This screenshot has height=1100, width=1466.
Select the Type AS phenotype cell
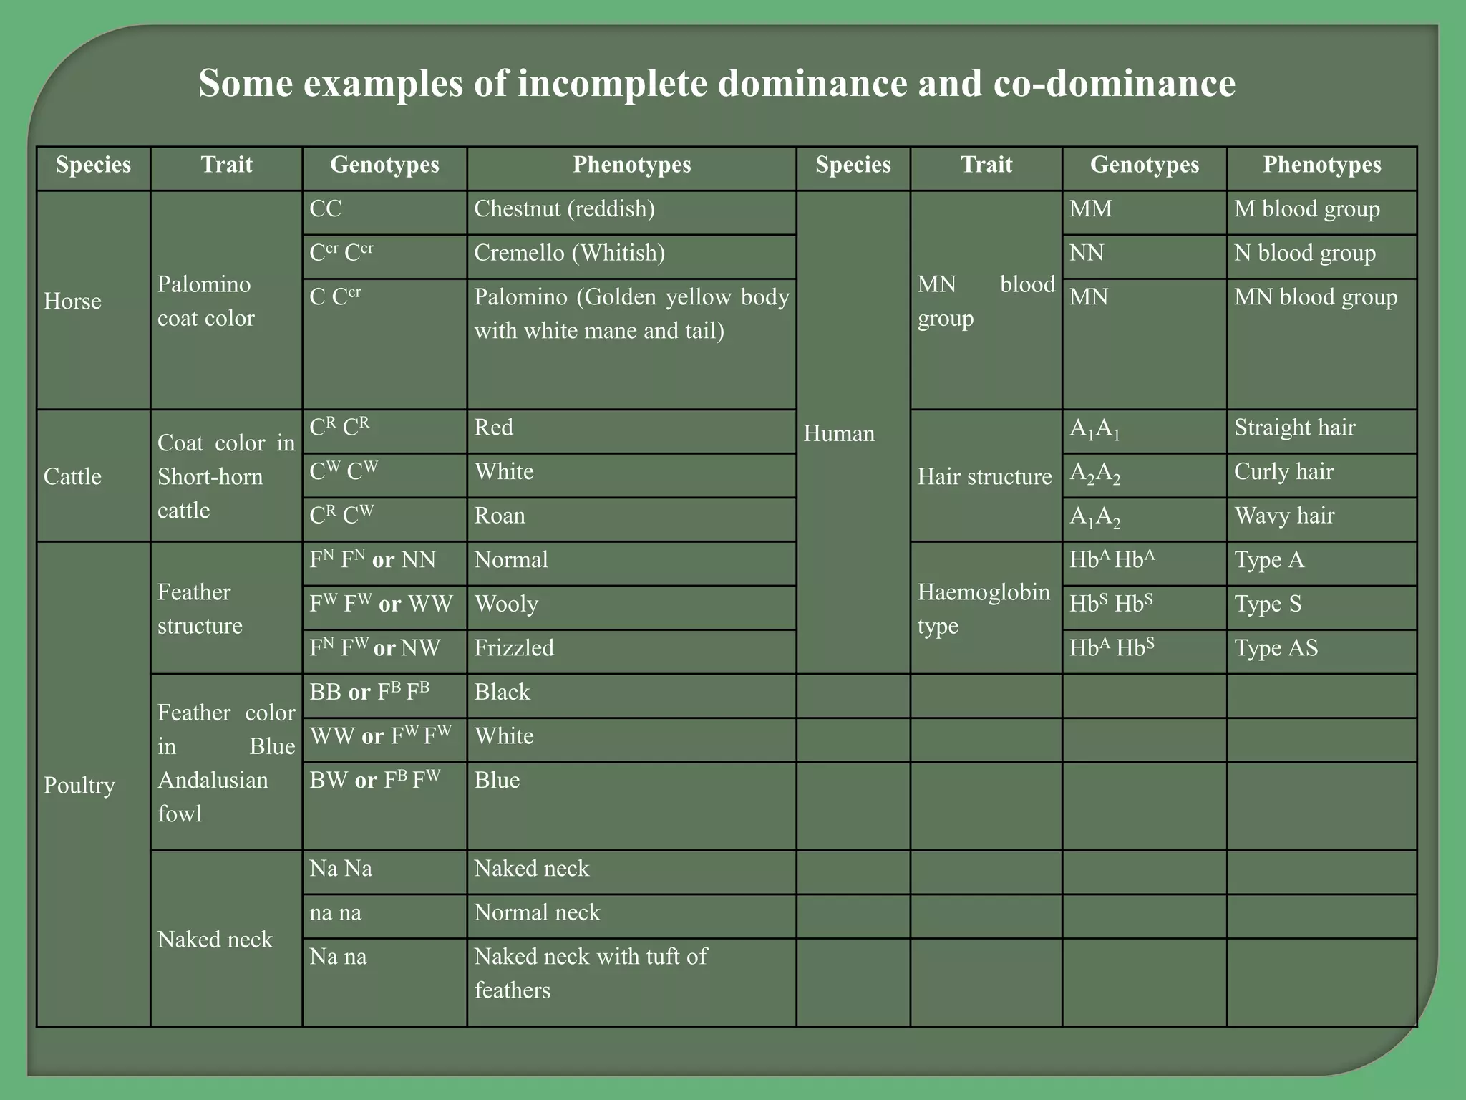1276,648
